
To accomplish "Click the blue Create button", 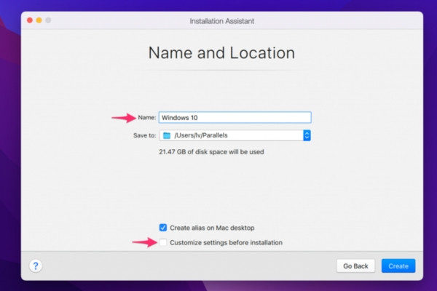I will pos(398,266).
